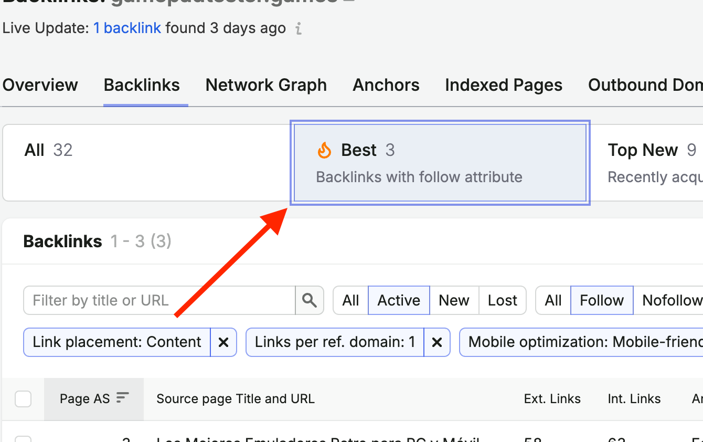Open the 1 backlink link
Viewport: 703px width, 442px height.
coord(127,28)
